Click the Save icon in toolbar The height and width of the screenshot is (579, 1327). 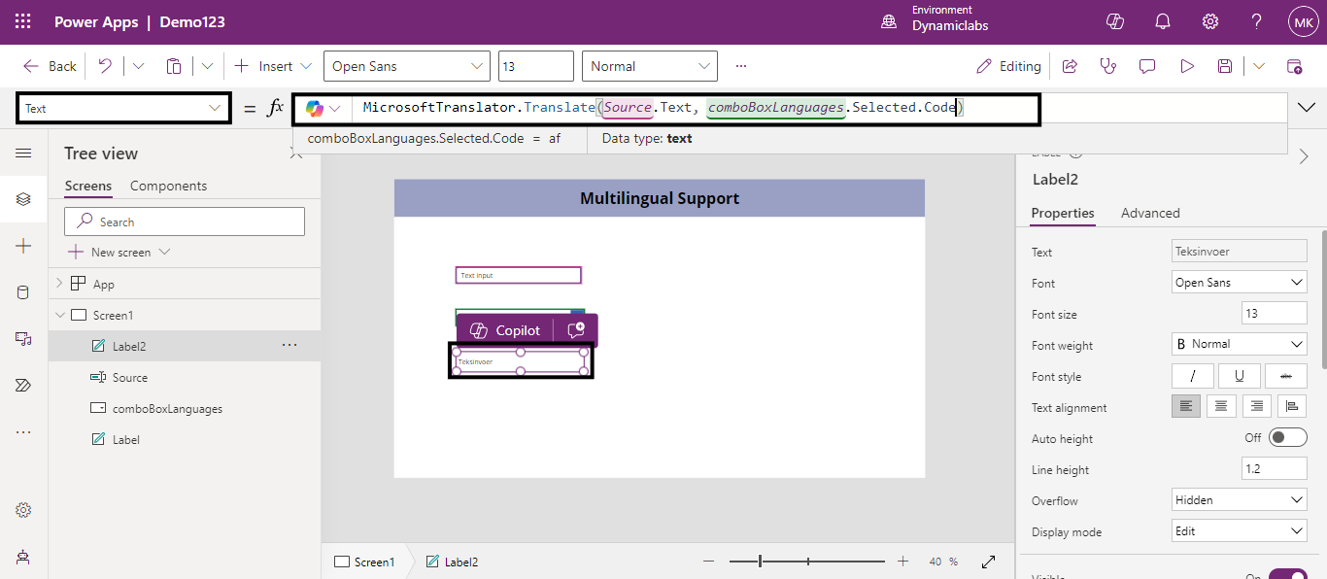click(1225, 66)
